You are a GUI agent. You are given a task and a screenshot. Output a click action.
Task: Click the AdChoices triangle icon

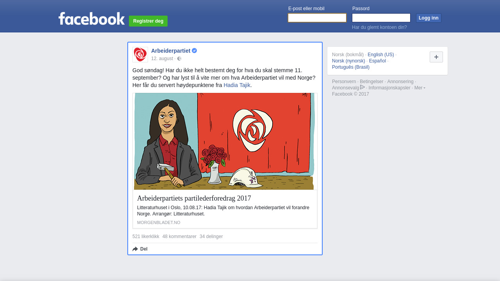362,87
